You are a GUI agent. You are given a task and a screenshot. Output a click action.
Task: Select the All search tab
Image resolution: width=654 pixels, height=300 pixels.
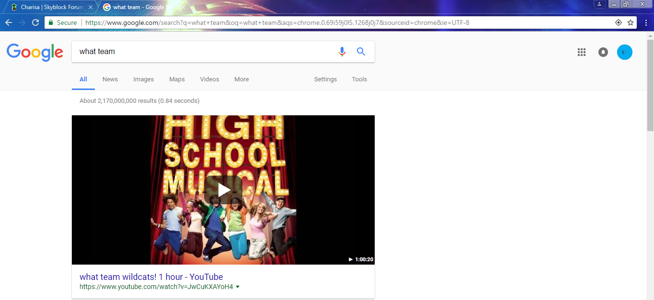pyautogui.click(x=83, y=79)
